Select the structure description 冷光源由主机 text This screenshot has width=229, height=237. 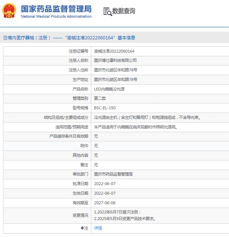[x=147, y=117]
